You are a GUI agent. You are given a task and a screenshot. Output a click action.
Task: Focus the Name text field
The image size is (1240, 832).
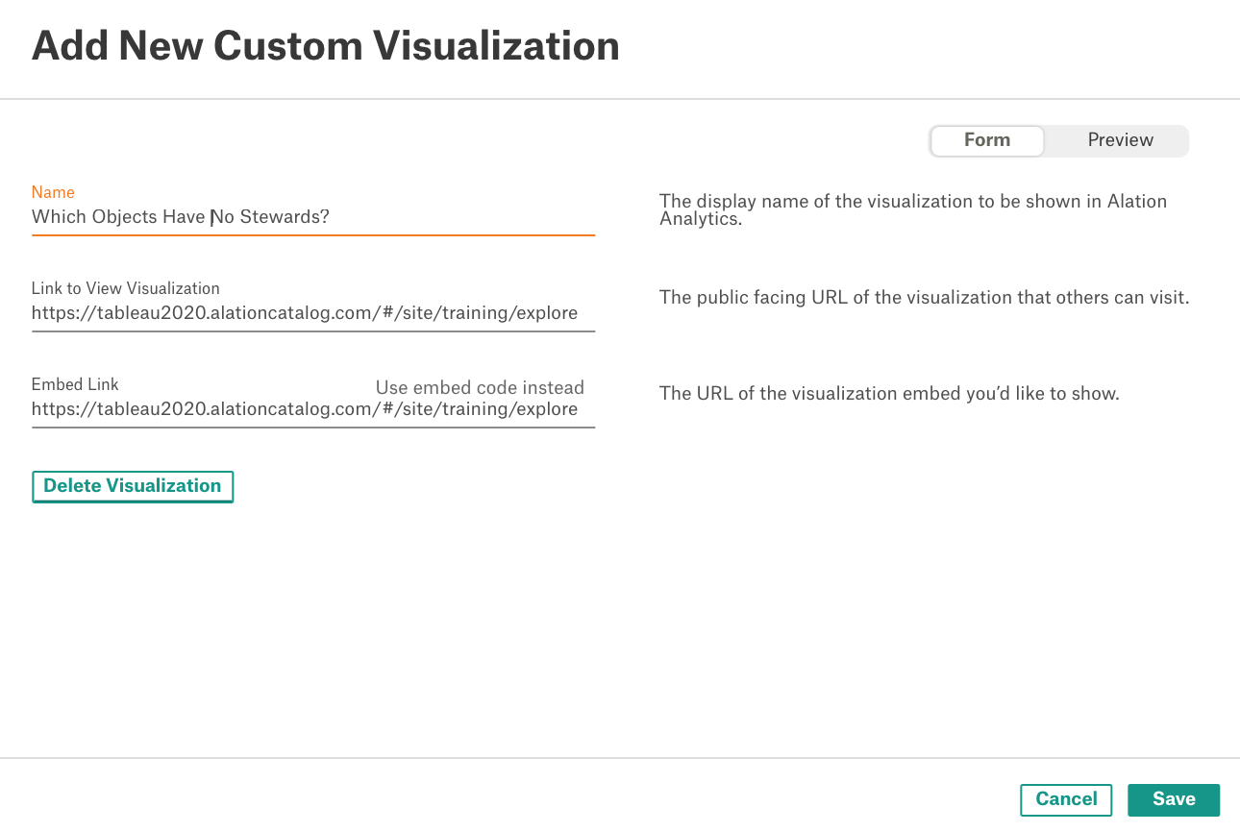pos(313,217)
